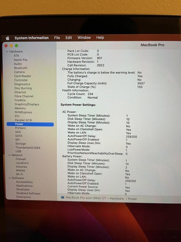Image resolution: width=181 pixels, height=242 pixels.
Task: Select Printers in the sidebar
Action: pyautogui.click(x=20, y=128)
